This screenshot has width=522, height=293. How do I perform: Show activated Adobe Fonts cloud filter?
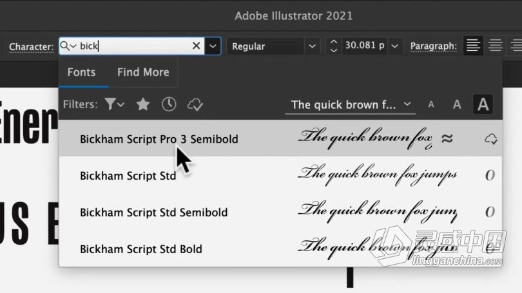(x=195, y=105)
